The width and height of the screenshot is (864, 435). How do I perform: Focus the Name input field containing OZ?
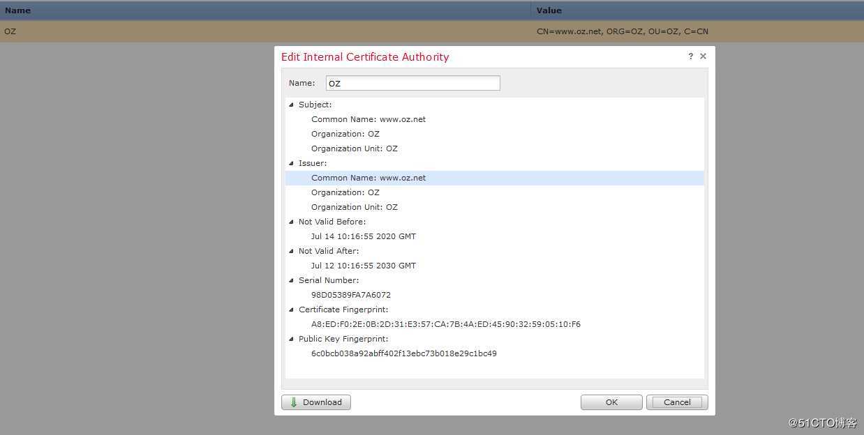click(413, 83)
